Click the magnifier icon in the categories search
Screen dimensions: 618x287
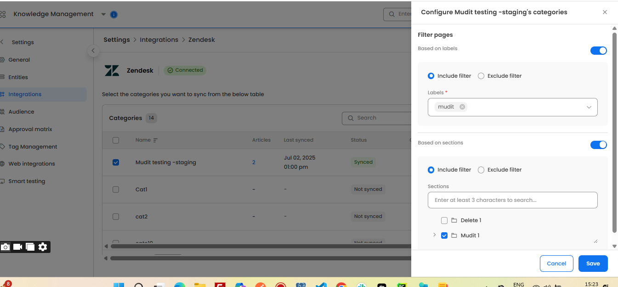pos(351,118)
